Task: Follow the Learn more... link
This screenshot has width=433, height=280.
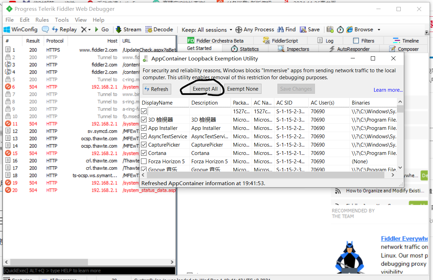Action: pos(388,90)
